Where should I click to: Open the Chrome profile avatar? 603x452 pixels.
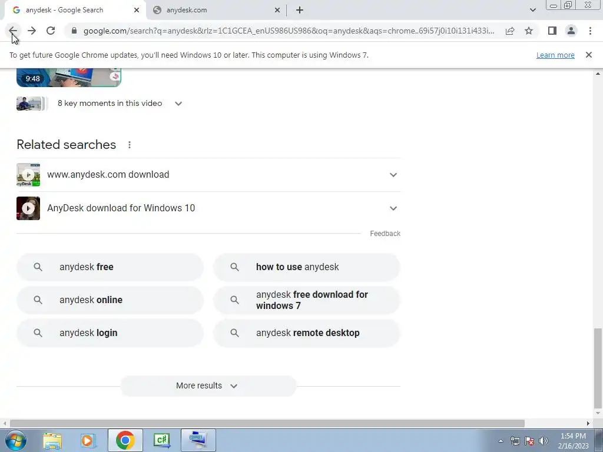click(x=571, y=31)
